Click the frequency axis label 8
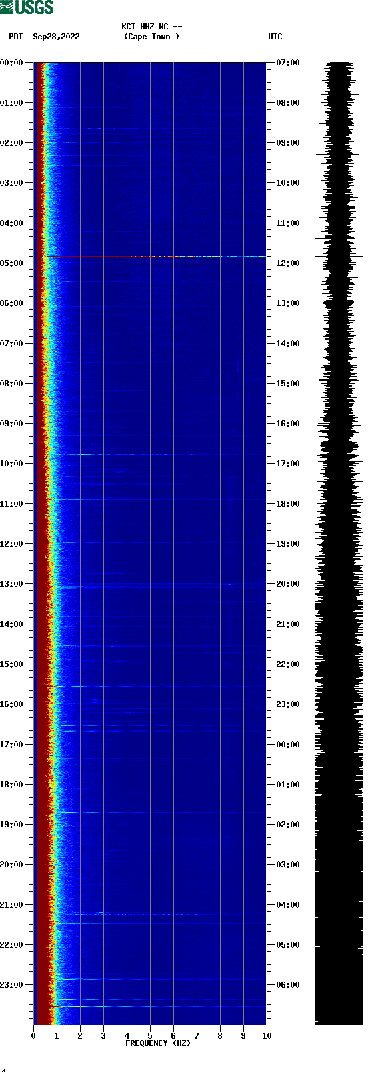Viewport: 368px width, 1078px height. click(220, 1036)
